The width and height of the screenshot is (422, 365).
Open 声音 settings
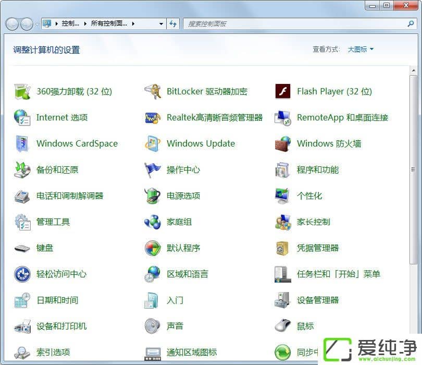pyautogui.click(x=174, y=326)
